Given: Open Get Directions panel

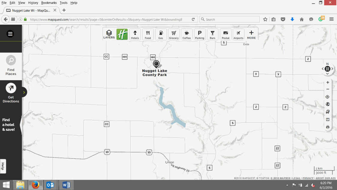Looking at the screenshot, I should tap(11, 93).
